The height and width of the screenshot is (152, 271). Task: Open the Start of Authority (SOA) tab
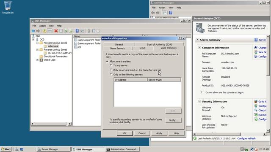tap(159, 44)
